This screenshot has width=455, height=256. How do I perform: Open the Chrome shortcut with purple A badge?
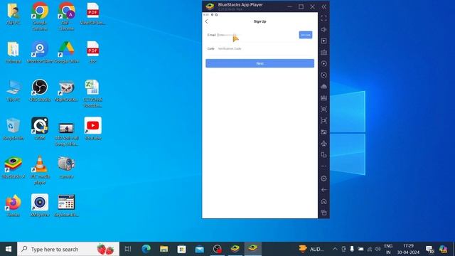coord(66,16)
